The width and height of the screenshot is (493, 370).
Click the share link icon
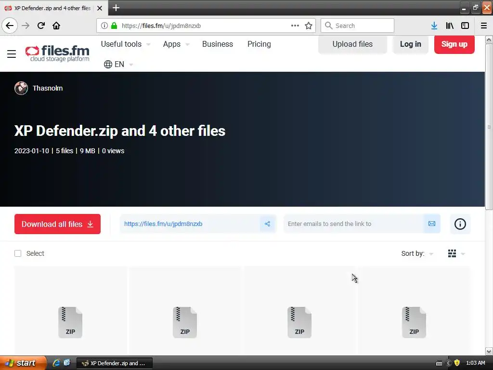click(268, 224)
